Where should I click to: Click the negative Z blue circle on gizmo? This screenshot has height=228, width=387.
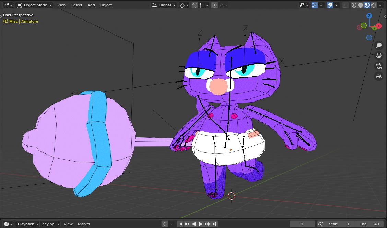coord(369,37)
